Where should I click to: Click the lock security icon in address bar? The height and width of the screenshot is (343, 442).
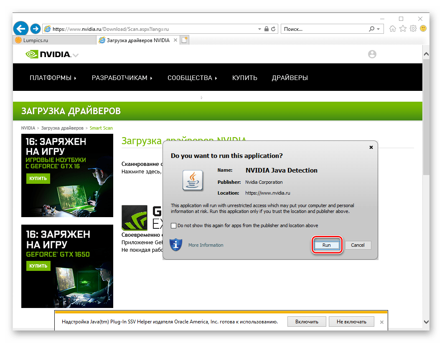(x=266, y=29)
